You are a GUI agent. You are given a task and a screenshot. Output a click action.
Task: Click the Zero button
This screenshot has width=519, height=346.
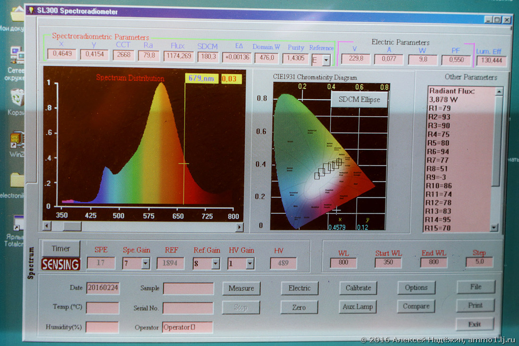(x=299, y=307)
